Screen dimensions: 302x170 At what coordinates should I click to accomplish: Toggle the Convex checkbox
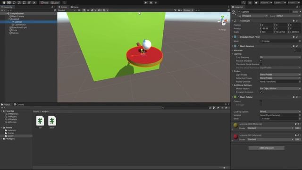pyautogui.click(x=261, y=101)
